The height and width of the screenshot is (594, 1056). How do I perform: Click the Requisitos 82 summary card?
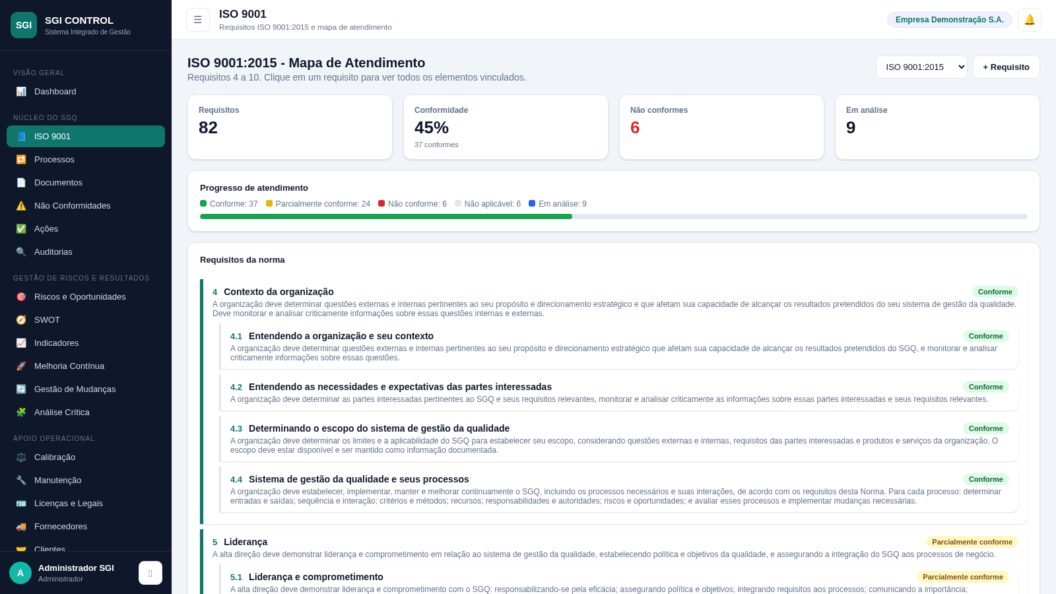point(290,127)
